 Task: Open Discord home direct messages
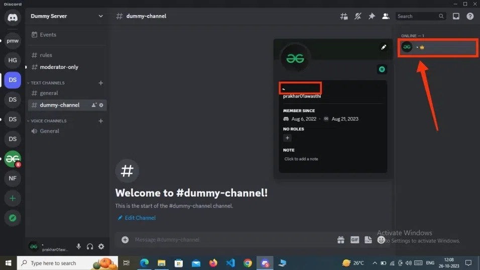13,18
